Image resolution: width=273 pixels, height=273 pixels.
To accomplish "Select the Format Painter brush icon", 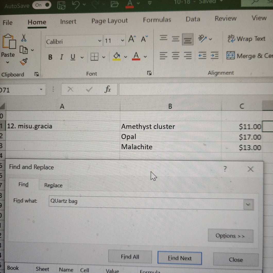I will tap(24, 62).
